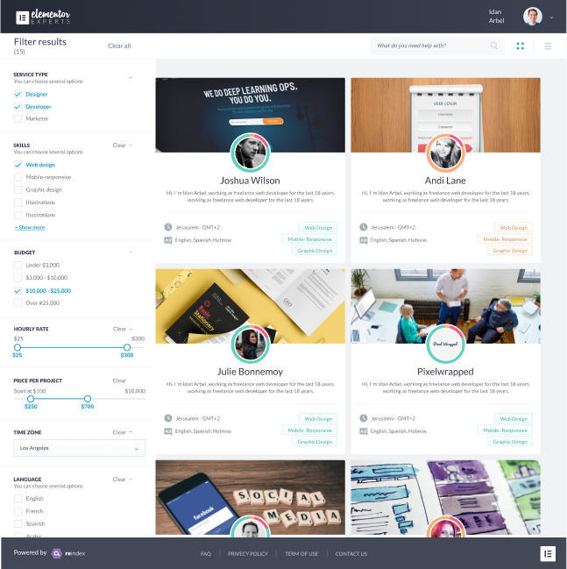Open Julie Bonnemoy's profile name
The height and width of the screenshot is (569, 567).
coord(250,372)
